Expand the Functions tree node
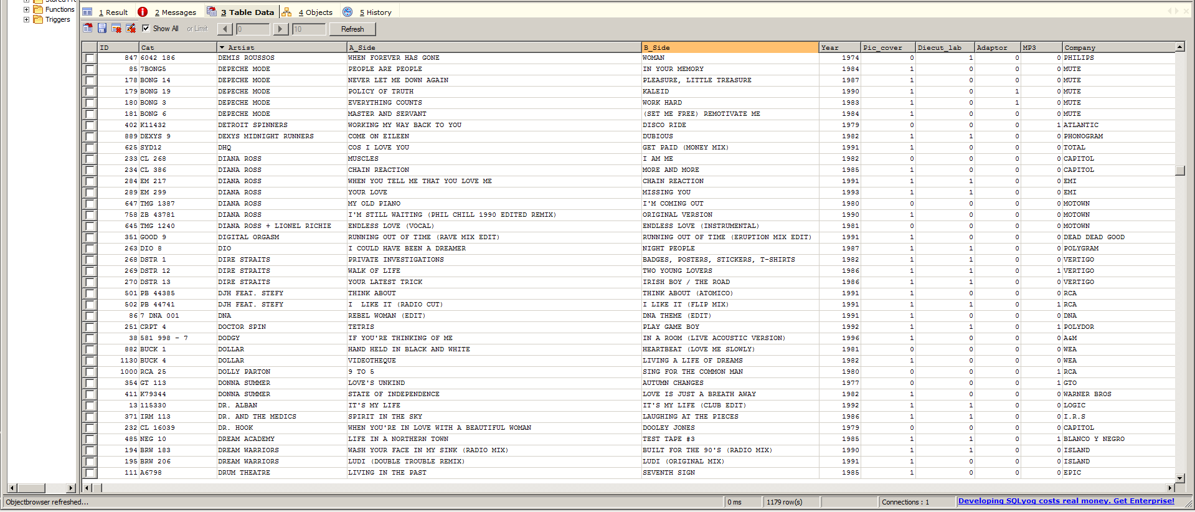 (26, 9)
